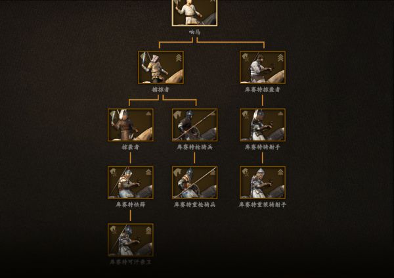Select the 库赛特骑射手 troop portrait
The height and width of the screenshot is (278, 394).
[x=263, y=125]
